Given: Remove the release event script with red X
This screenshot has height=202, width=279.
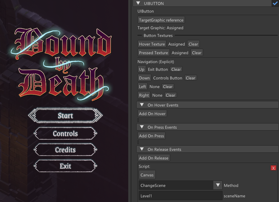Looking at the screenshot, I should pos(273,168).
